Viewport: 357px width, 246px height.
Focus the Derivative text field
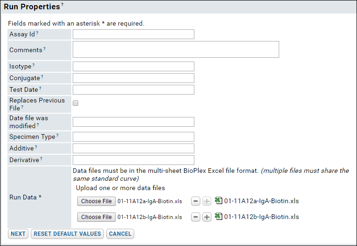click(133, 160)
